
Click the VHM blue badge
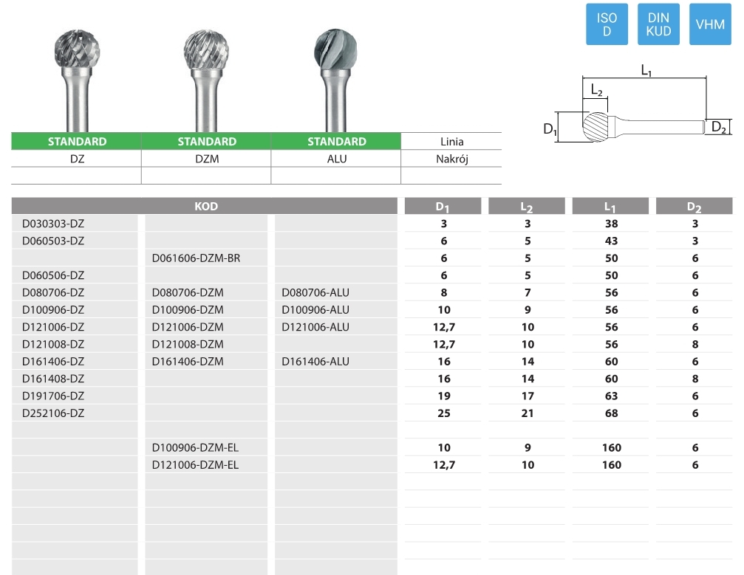[710, 24]
